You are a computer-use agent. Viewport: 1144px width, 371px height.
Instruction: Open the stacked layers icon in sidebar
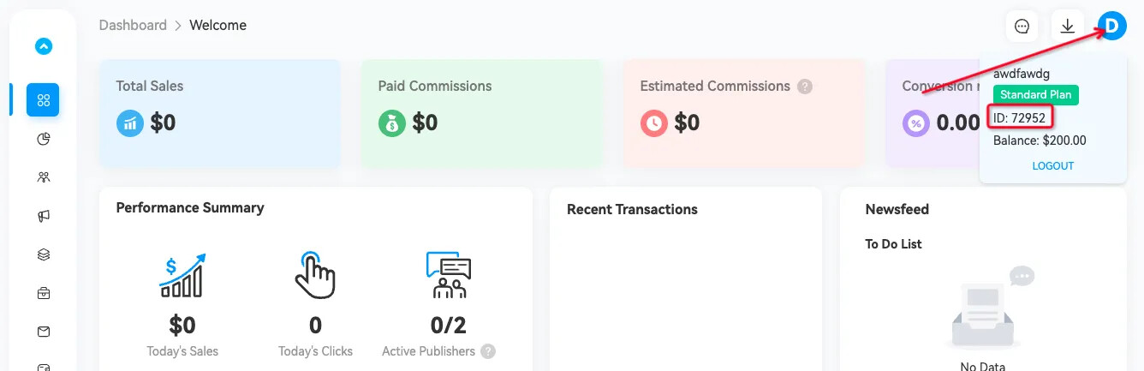[x=44, y=254]
